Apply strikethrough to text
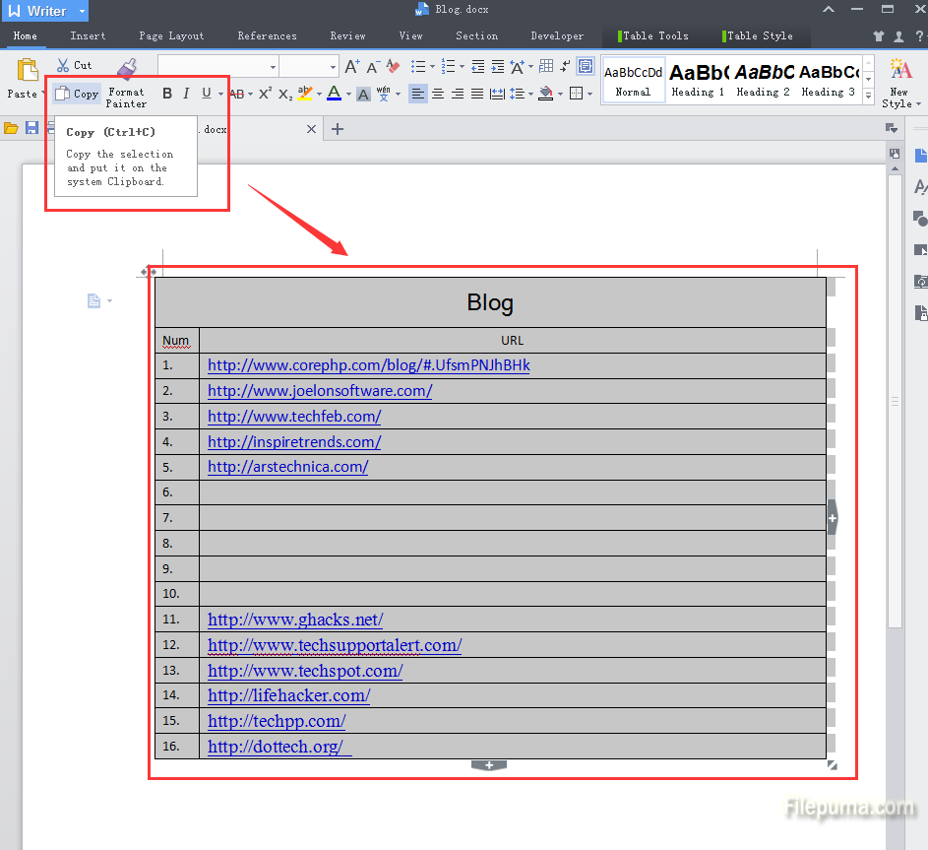Screen dimensions: 928x850 pyautogui.click(x=237, y=94)
